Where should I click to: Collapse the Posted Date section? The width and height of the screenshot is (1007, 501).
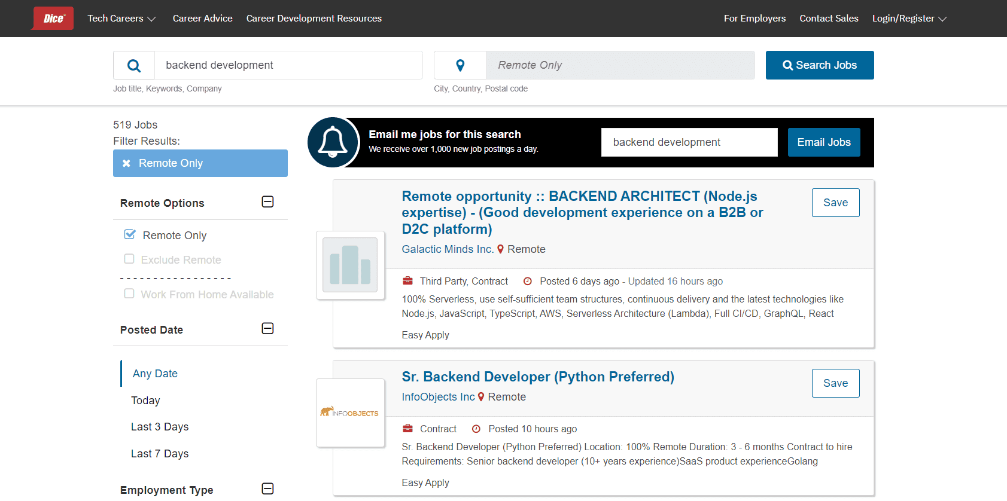268,329
